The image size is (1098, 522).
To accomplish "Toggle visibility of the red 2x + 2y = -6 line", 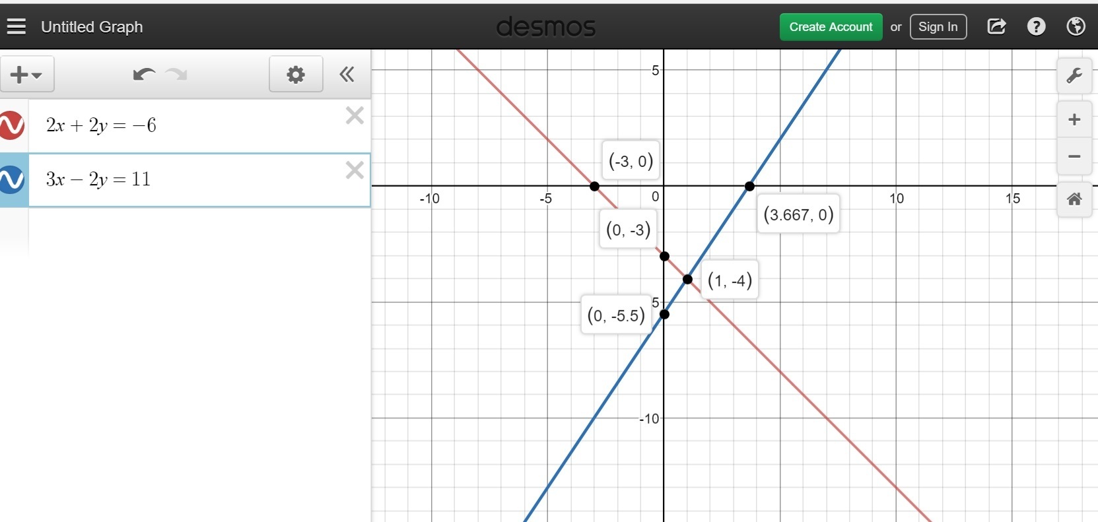I will 11,125.
